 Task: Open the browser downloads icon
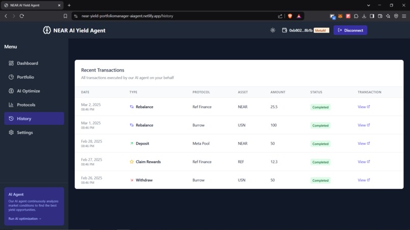click(x=364, y=16)
